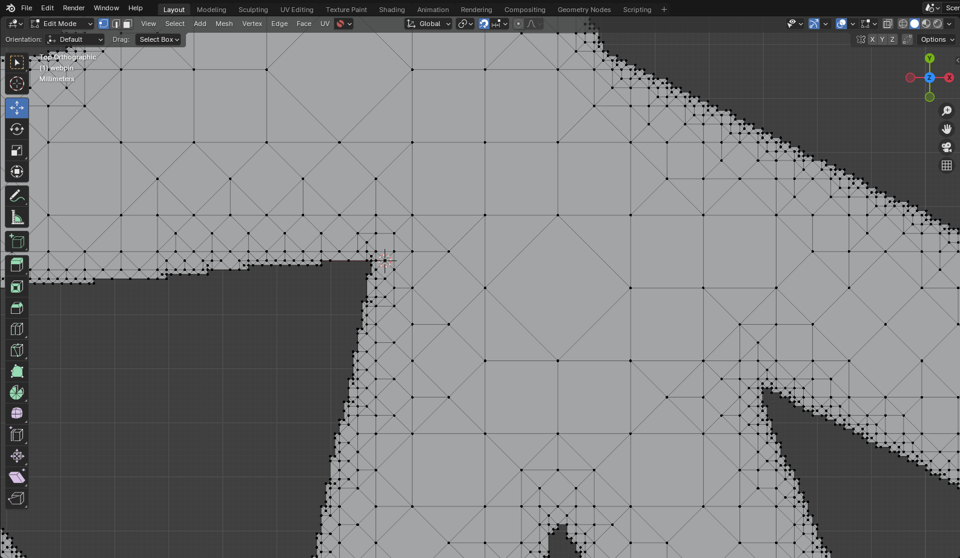Open the Drag Select Box dropdown

tap(159, 39)
